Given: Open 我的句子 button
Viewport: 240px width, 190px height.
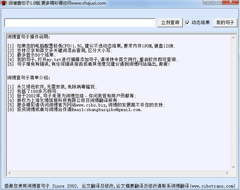Looking at the screenshot, I should tap(225, 23).
